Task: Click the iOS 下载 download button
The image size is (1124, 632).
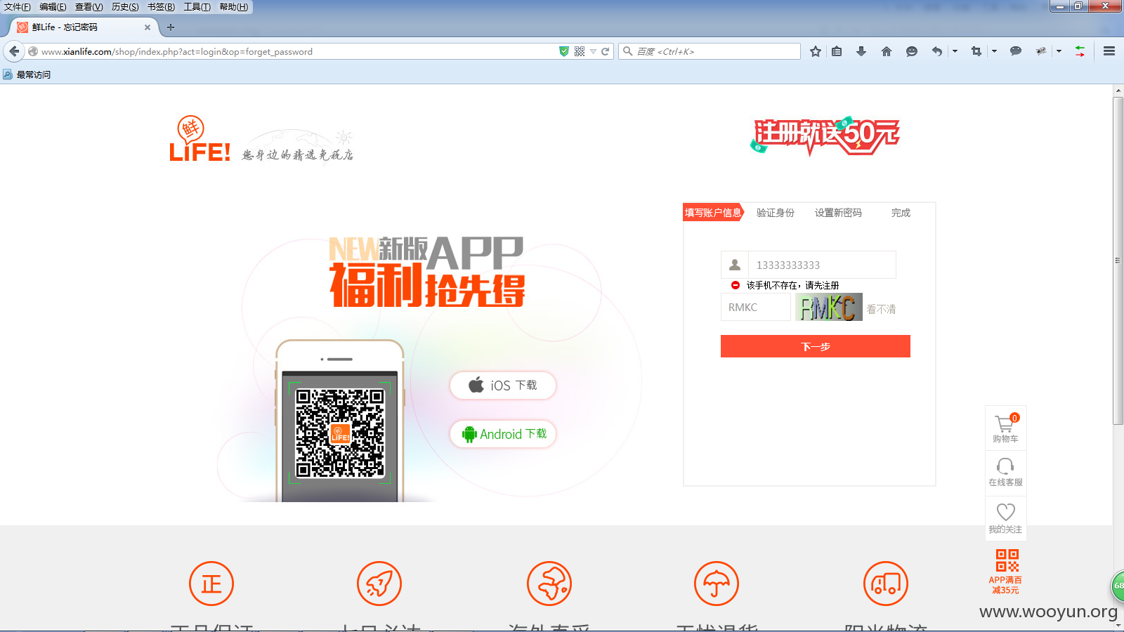Action: (503, 386)
